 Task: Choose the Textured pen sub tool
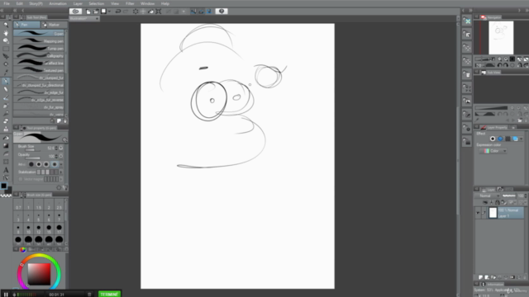click(x=39, y=70)
